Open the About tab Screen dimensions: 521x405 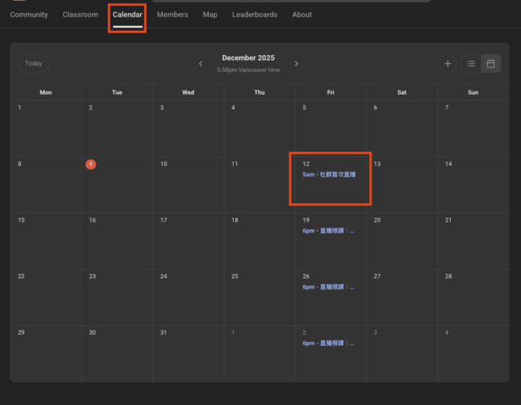point(302,14)
